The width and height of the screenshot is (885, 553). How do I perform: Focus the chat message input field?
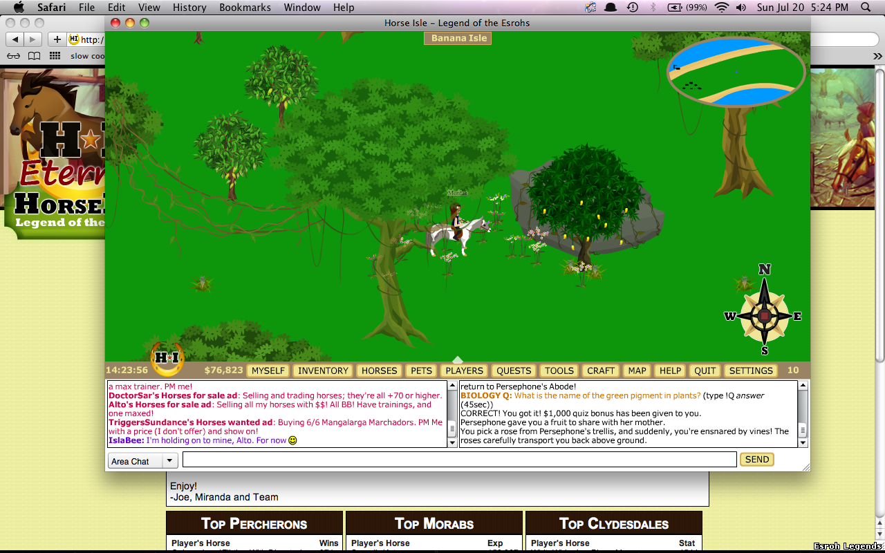click(x=459, y=460)
